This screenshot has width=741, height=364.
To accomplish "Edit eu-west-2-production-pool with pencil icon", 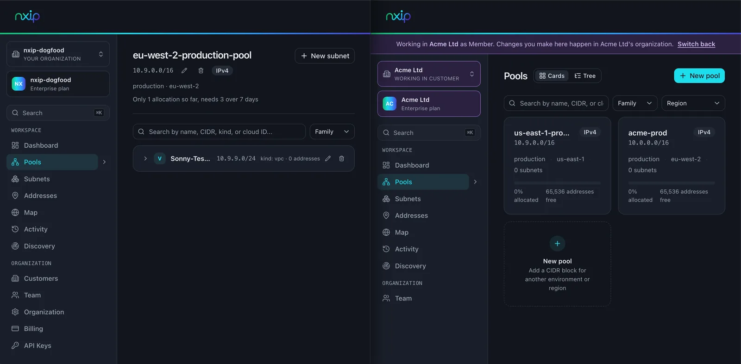I will (184, 70).
